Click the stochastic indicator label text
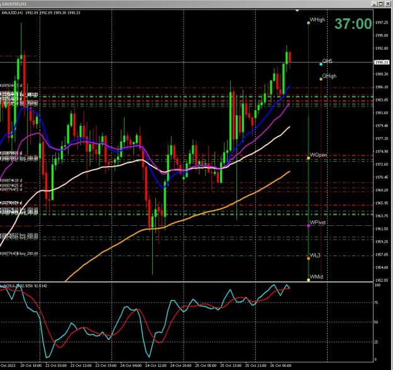The image size is (393, 370). pos(23,286)
